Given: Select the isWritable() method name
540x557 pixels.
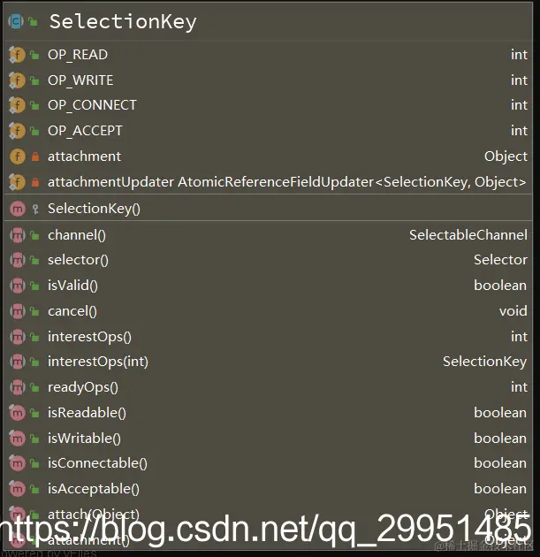Looking at the screenshot, I should pyautogui.click(x=84, y=439).
